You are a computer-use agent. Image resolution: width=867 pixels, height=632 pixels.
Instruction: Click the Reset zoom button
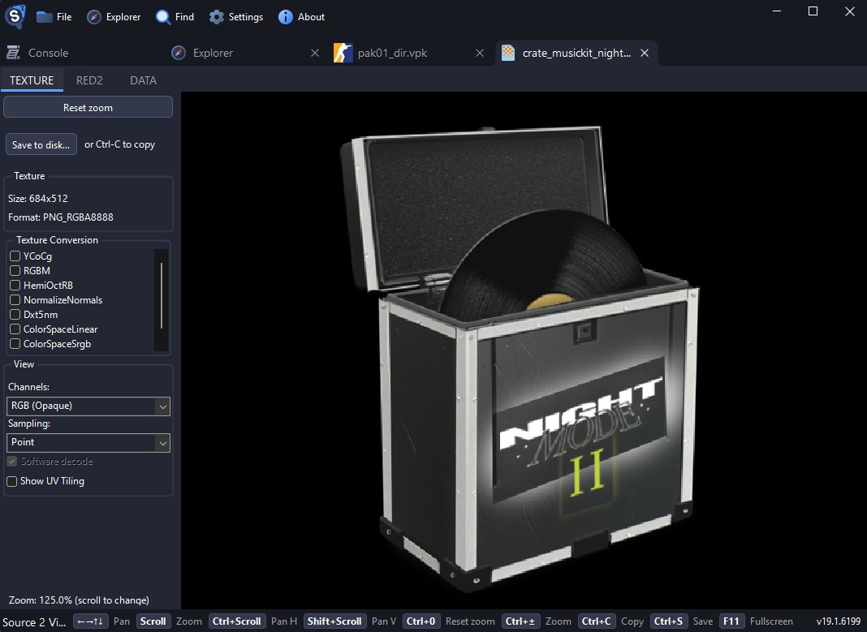pos(88,107)
